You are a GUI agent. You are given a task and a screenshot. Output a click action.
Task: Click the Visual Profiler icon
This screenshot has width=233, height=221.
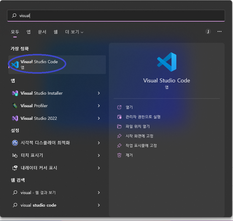click(x=15, y=106)
